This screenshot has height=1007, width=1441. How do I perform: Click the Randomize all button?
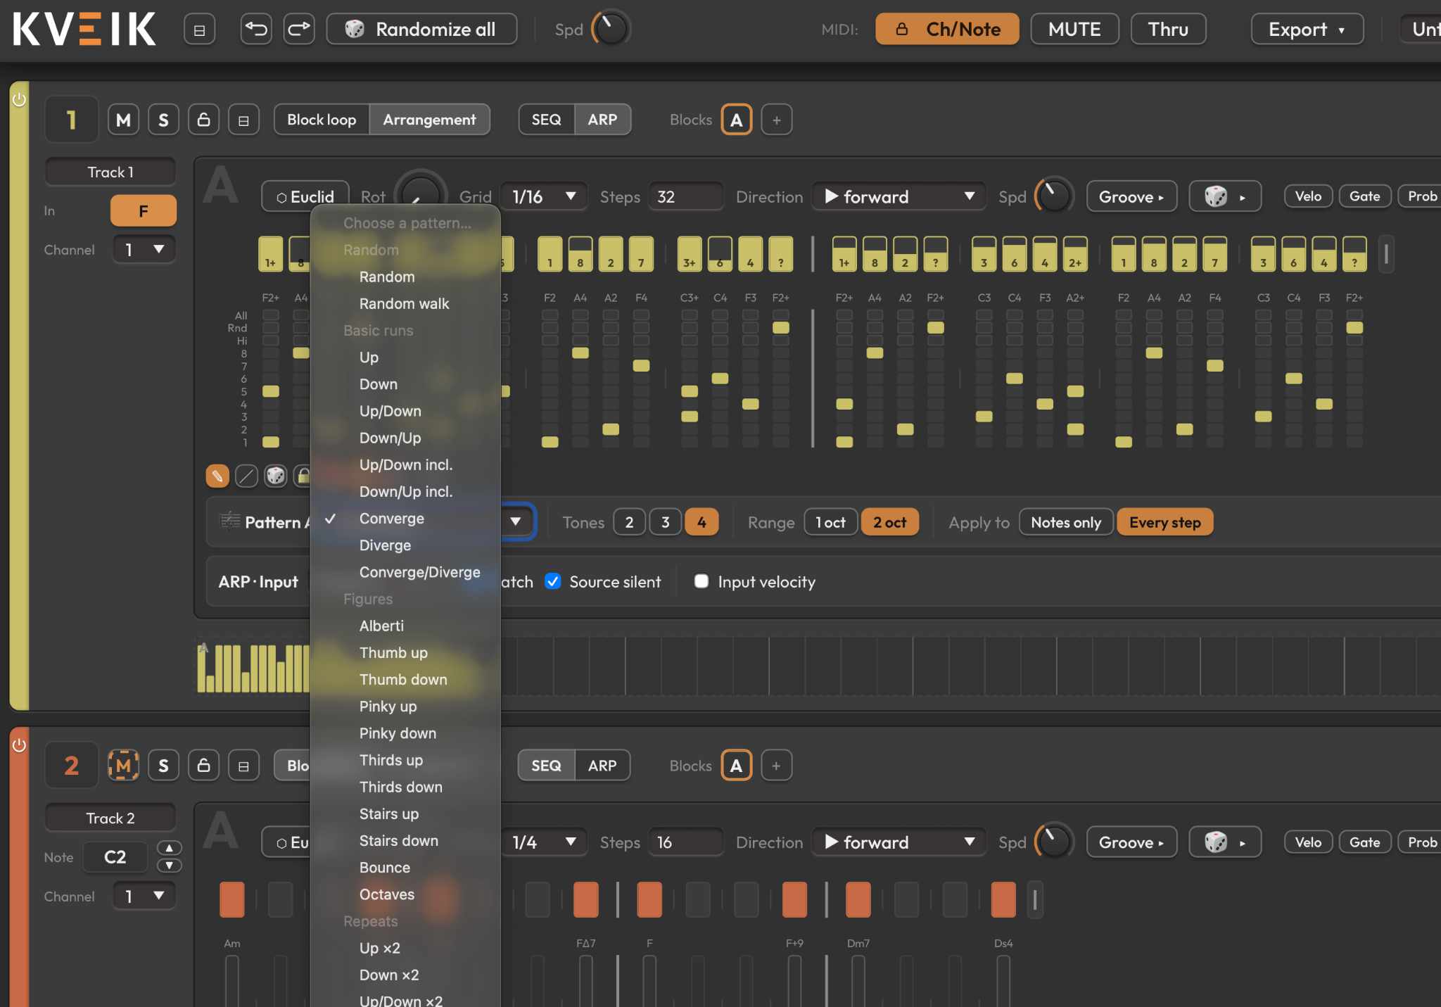pyautogui.click(x=422, y=29)
